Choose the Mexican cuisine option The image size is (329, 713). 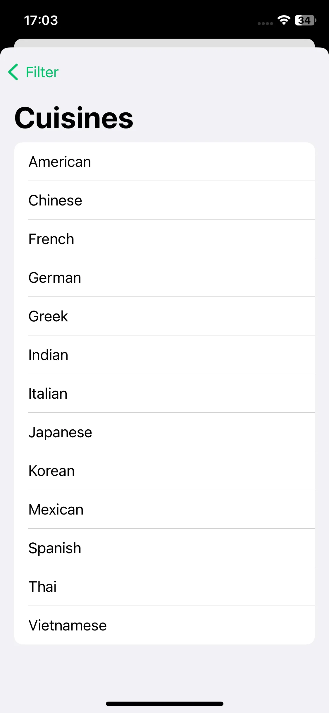[164, 509]
